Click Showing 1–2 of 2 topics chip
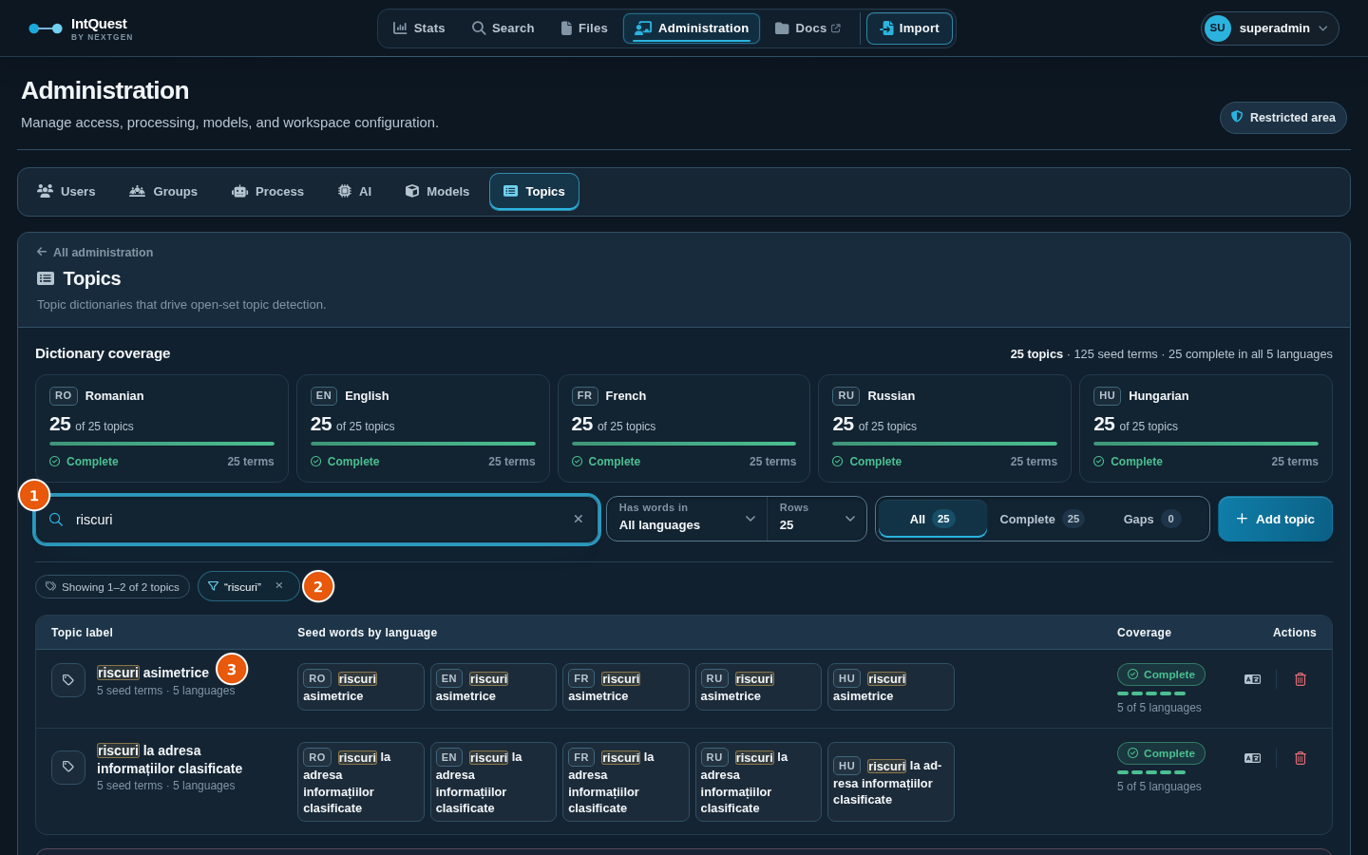Screen dimensions: 1368x855 click(112, 587)
